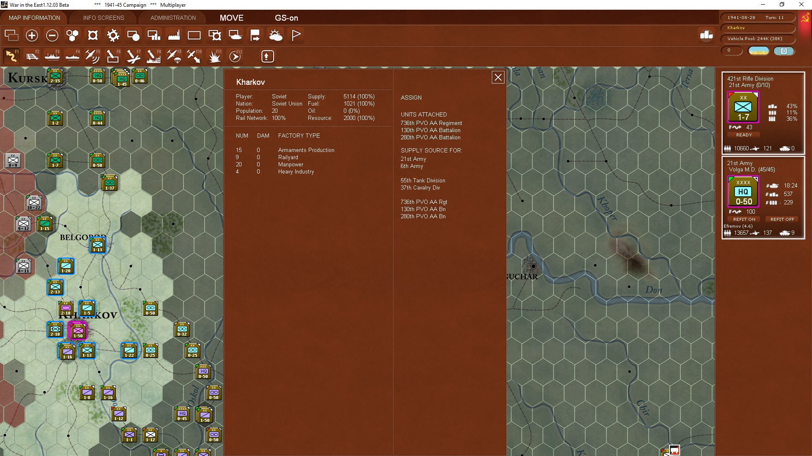The width and height of the screenshot is (812, 456).
Task: Click the F11 explosion icon
Action: pos(215,56)
